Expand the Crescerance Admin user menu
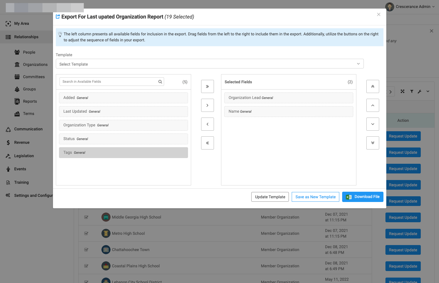 (x=410, y=7)
